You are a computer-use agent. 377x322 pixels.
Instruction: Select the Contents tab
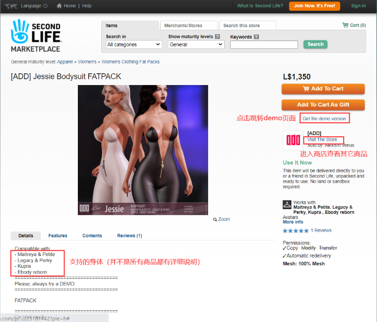point(92,236)
